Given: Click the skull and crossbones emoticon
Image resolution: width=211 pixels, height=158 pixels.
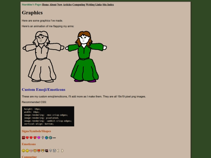Looking at the screenshot, I should point(54,151).
